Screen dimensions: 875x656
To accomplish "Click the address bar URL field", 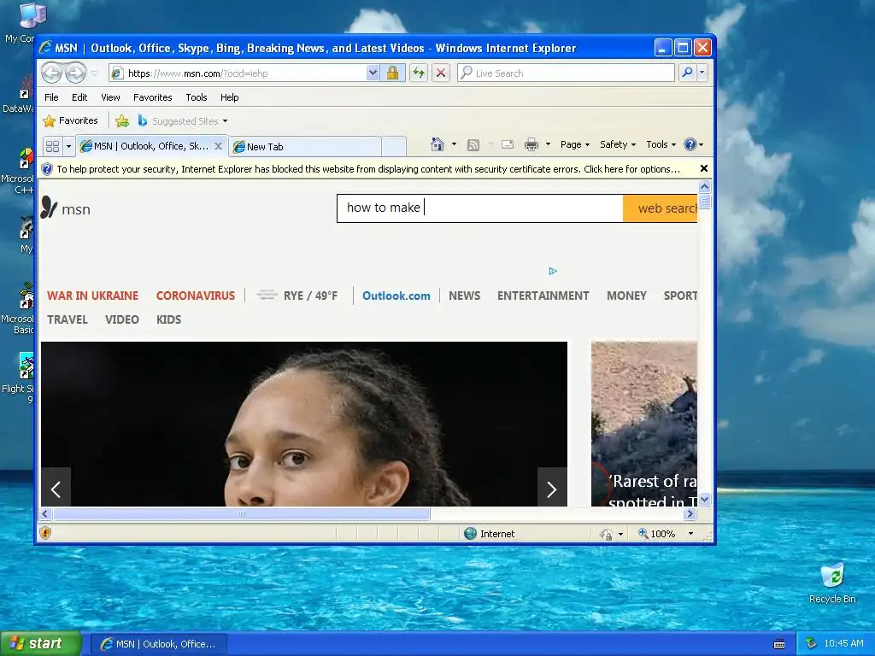I will (238, 73).
